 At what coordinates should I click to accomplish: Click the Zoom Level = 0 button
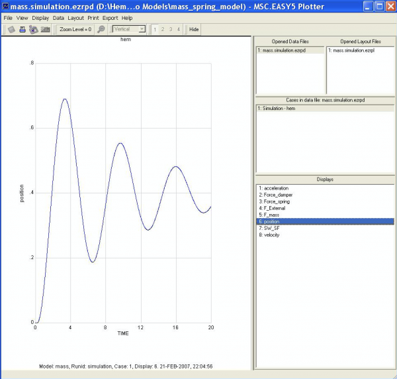click(x=75, y=29)
